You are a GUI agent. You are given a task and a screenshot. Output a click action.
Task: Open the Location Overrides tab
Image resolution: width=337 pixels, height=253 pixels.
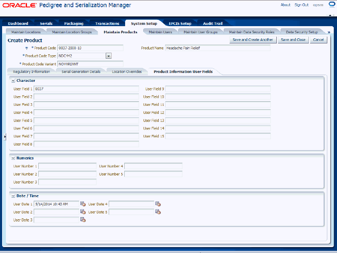tap(127, 72)
